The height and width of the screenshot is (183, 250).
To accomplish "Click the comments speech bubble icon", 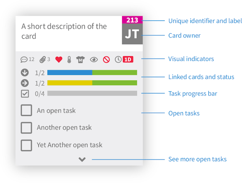I will point(24,60).
